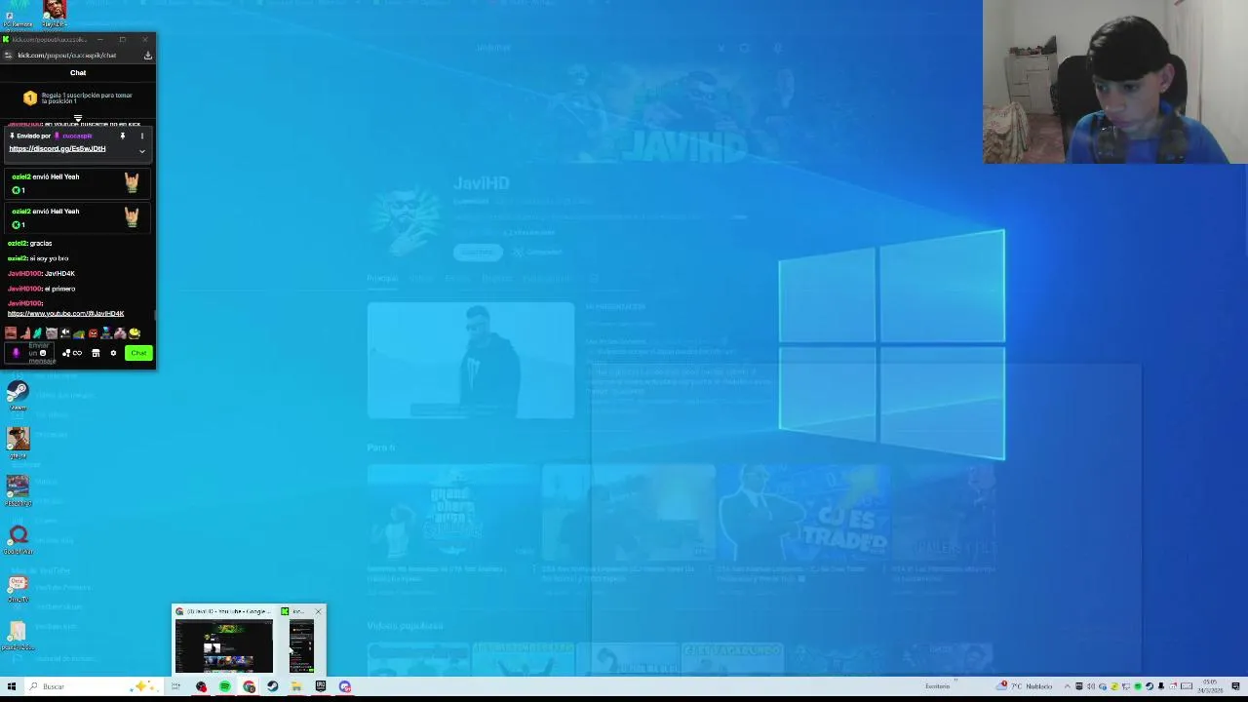Open the Kick shop icon in chat bar
This screenshot has width=1248, height=702.
pyautogui.click(x=96, y=353)
